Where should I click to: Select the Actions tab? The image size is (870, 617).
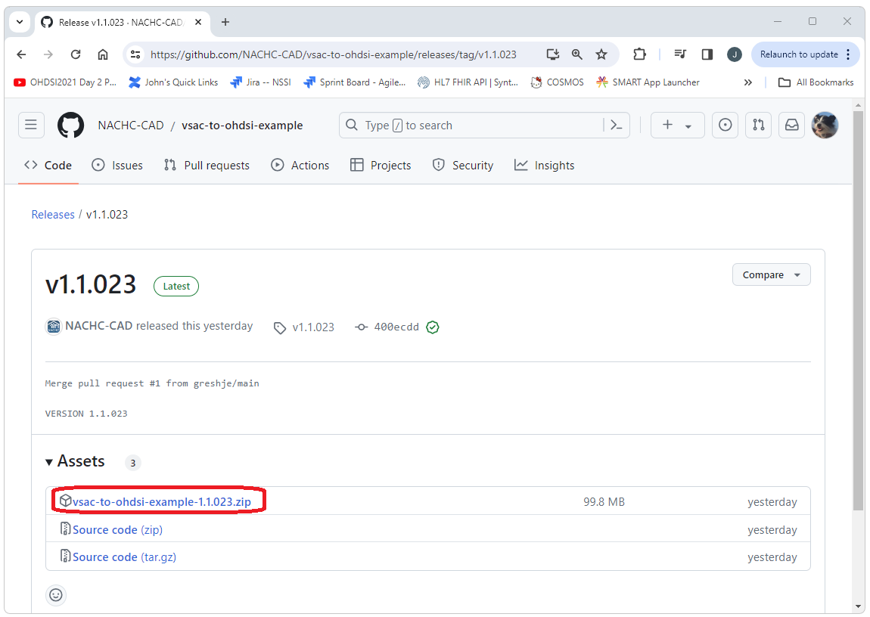pyautogui.click(x=300, y=165)
